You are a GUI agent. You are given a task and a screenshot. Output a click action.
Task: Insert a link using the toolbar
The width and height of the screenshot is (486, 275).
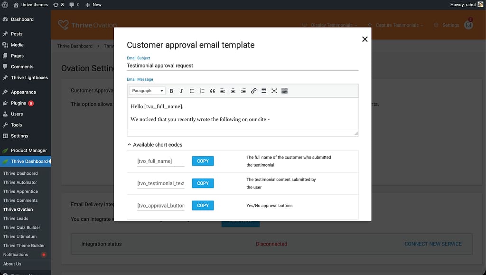tap(253, 91)
